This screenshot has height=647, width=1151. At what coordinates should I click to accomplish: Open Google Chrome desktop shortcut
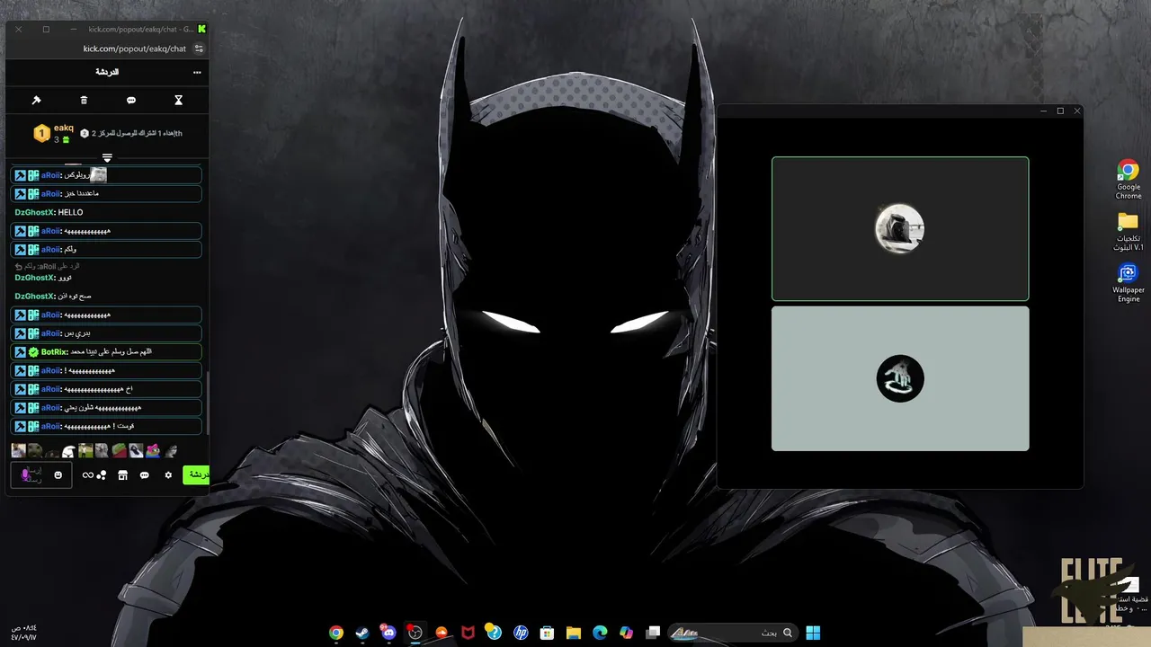1129,180
